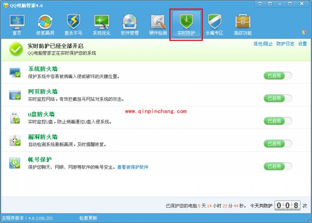Open the 信任/阻止 link

point(263,44)
